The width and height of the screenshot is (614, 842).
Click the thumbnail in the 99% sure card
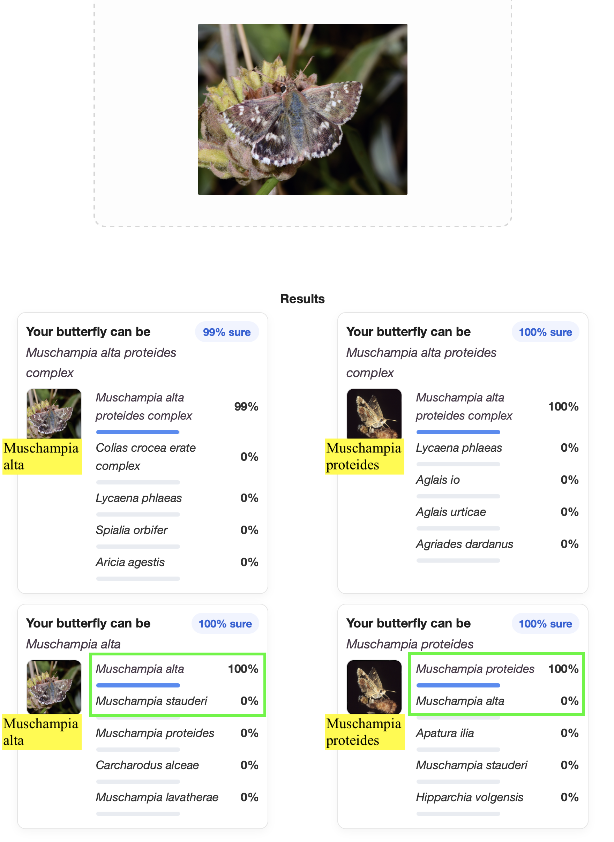(x=54, y=414)
